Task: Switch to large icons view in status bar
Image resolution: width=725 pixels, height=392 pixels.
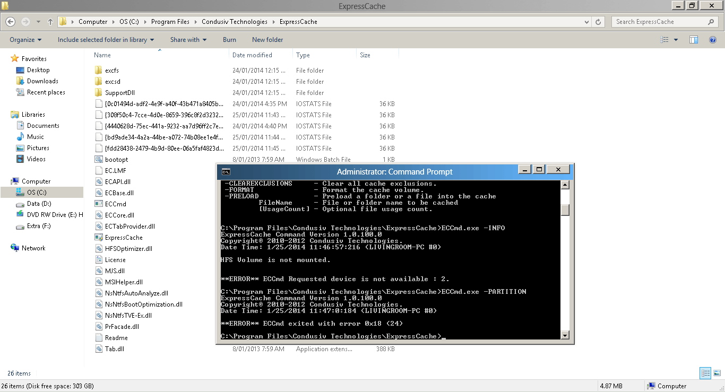Action: click(717, 373)
